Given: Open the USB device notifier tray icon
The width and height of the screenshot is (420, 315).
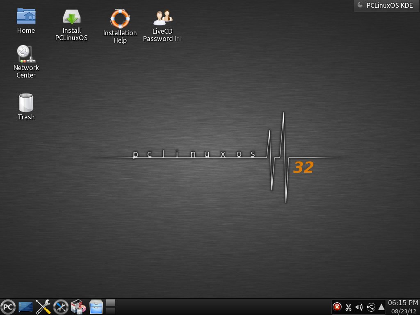Looking at the screenshot, I should click(x=371, y=307).
